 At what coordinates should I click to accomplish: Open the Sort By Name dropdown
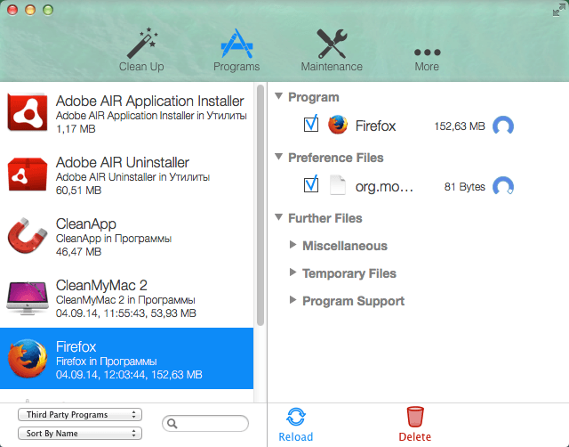80,433
